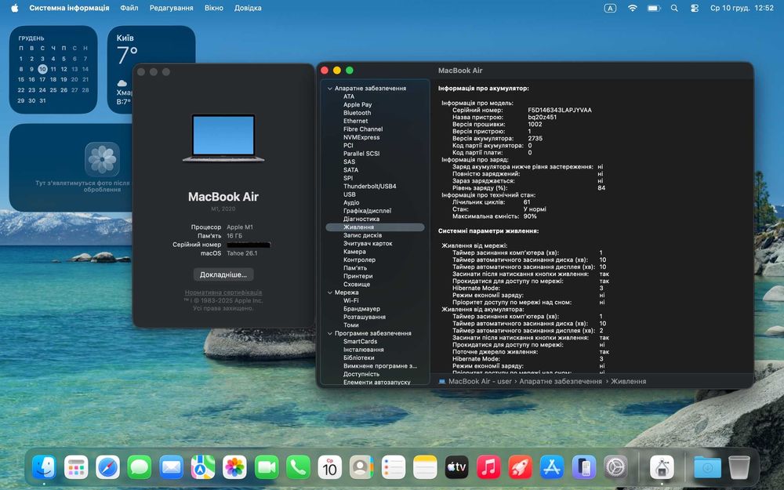Open Control Center from menu bar
Viewport: 784px width, 490px height.
(694, 8)
